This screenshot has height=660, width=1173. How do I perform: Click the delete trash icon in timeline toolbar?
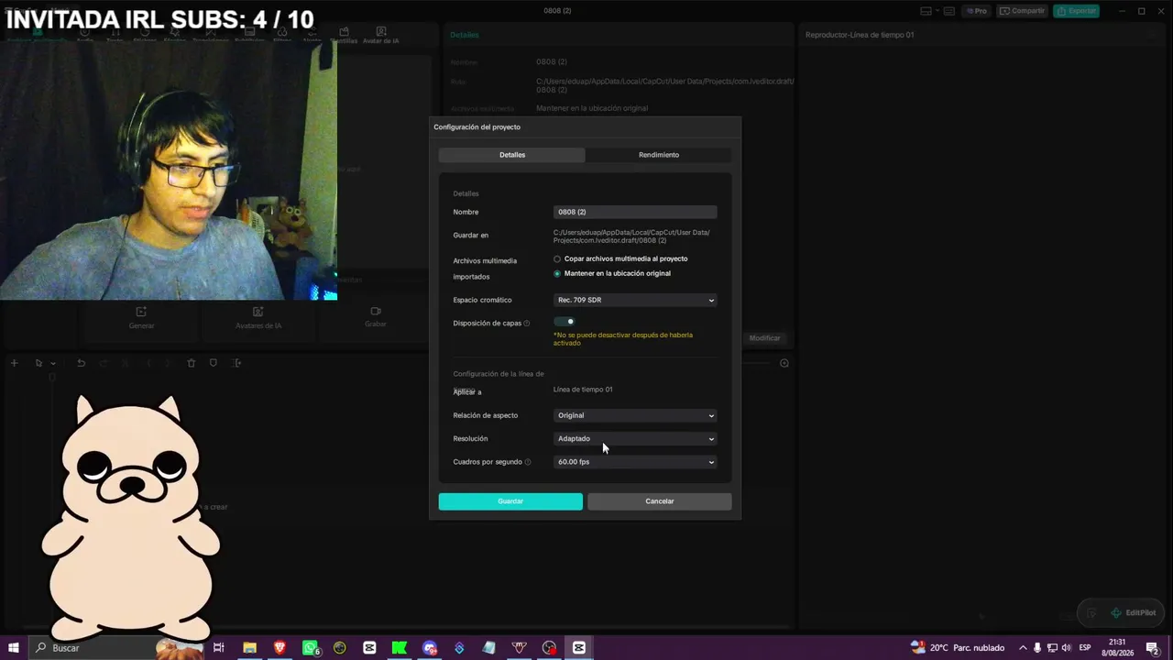pos(191,363)
